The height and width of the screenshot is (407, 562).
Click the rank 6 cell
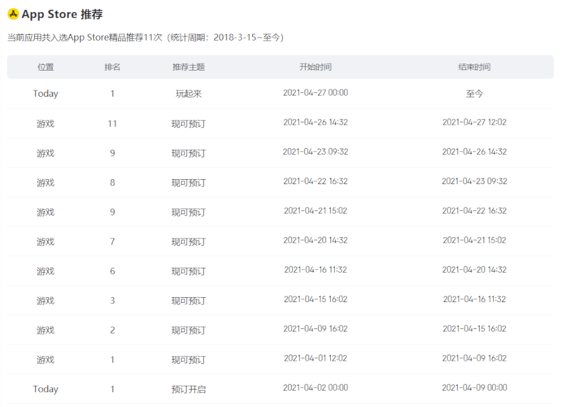(112, 272)
